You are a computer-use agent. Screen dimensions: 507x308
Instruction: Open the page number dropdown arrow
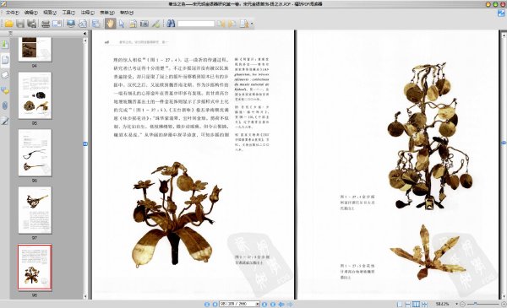pos(258,304)
